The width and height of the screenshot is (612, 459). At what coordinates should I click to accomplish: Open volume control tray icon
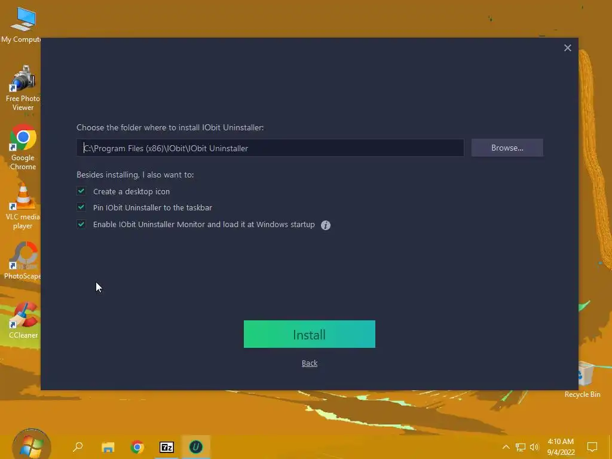pyautogui.click(x=534, y=447)
